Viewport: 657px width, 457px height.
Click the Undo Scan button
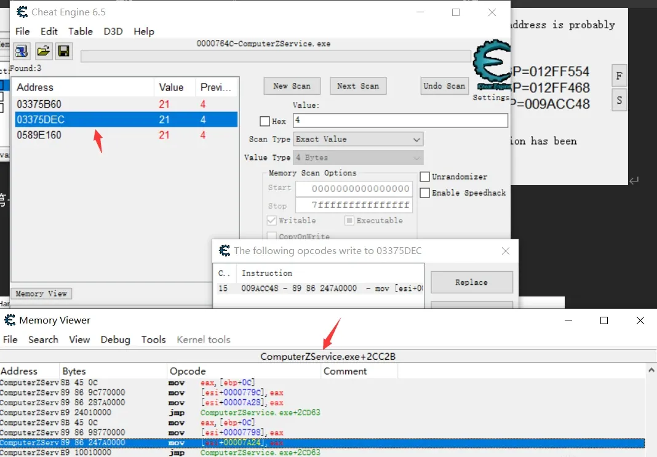pos(444,86)
